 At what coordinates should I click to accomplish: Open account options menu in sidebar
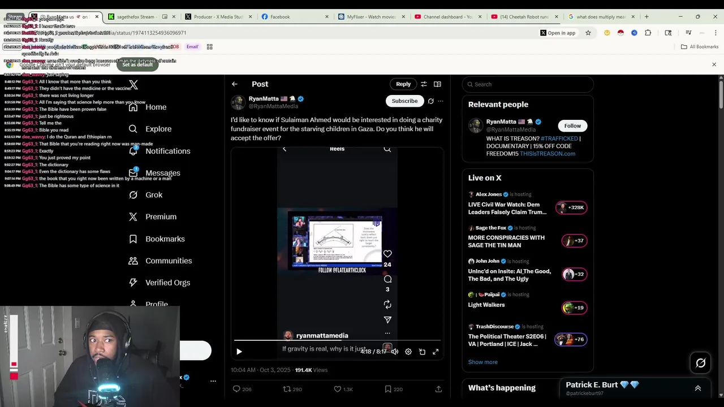click(213, 381)
